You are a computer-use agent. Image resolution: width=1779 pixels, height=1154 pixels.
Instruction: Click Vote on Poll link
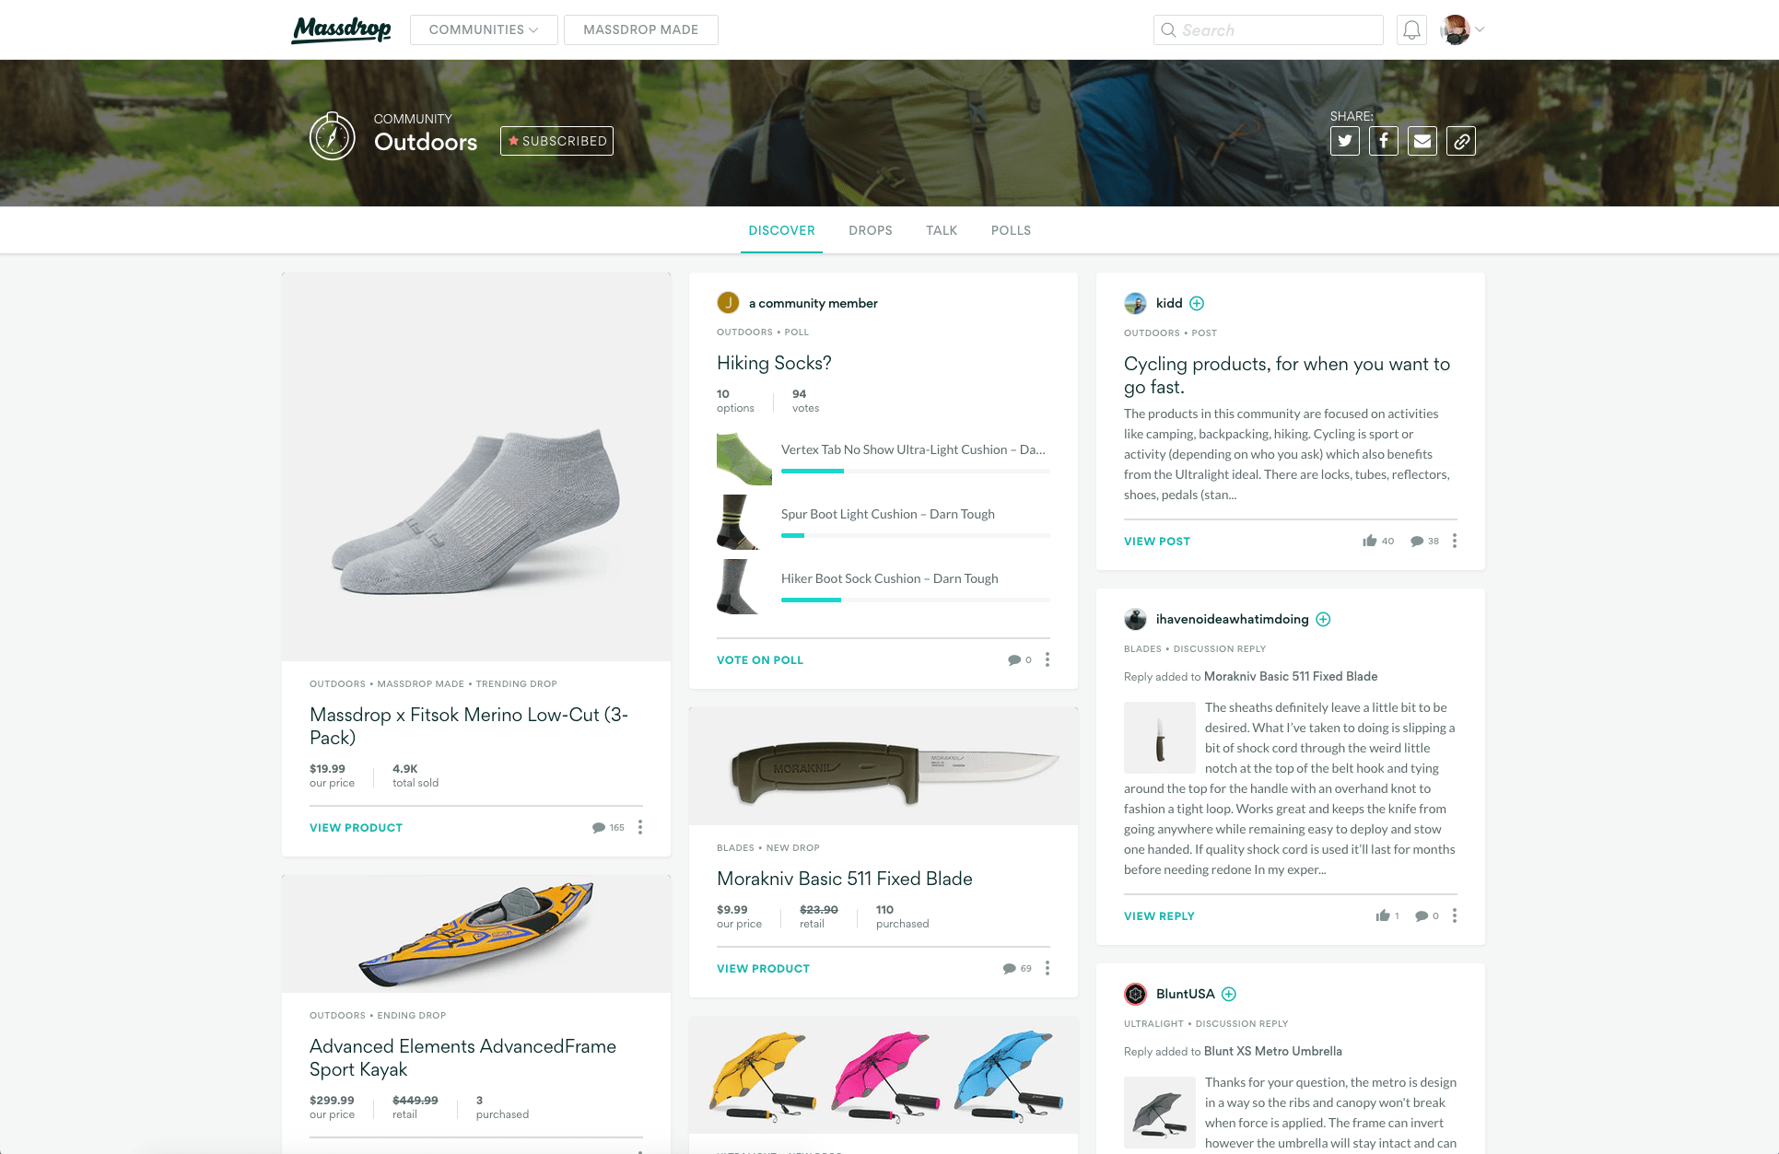click(x=760, y=659)
